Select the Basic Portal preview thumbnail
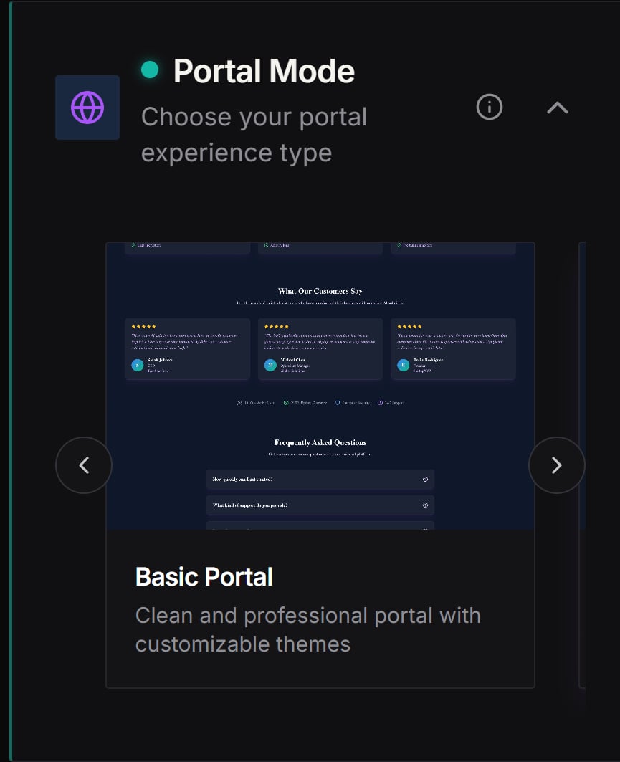Image resolution: width=620 pixels, height=762 pixels. [320, 386]
